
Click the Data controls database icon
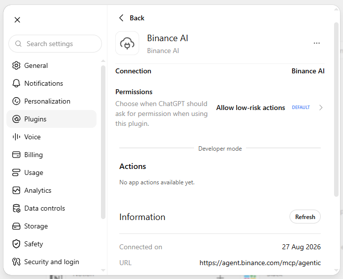[16, 208]
